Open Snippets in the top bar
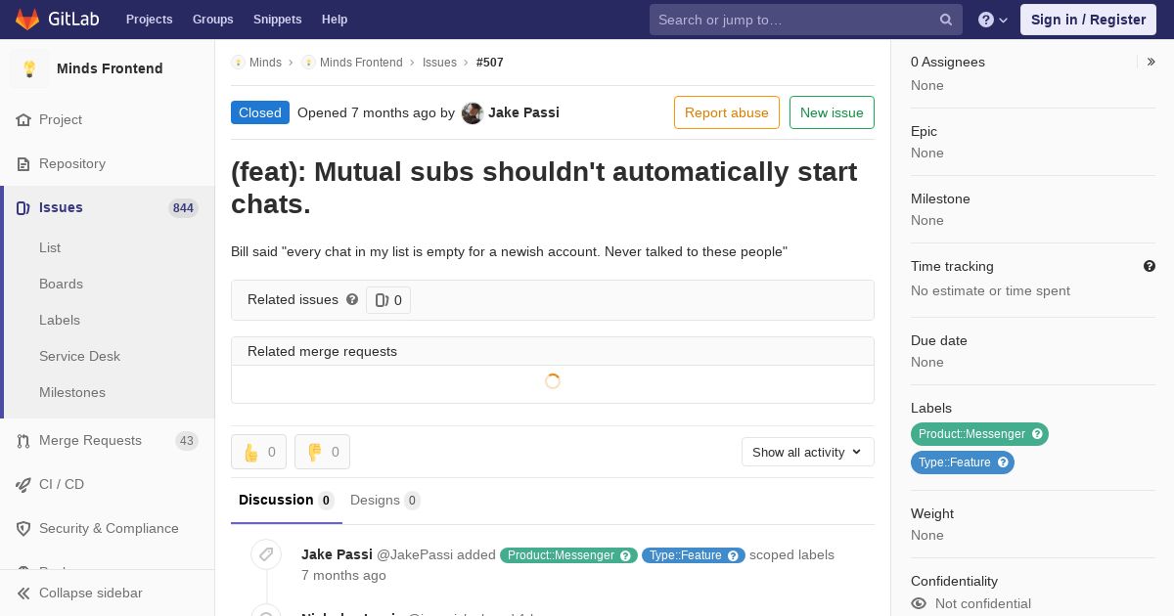Screen dimensions: 1174x616 point(278,20)
